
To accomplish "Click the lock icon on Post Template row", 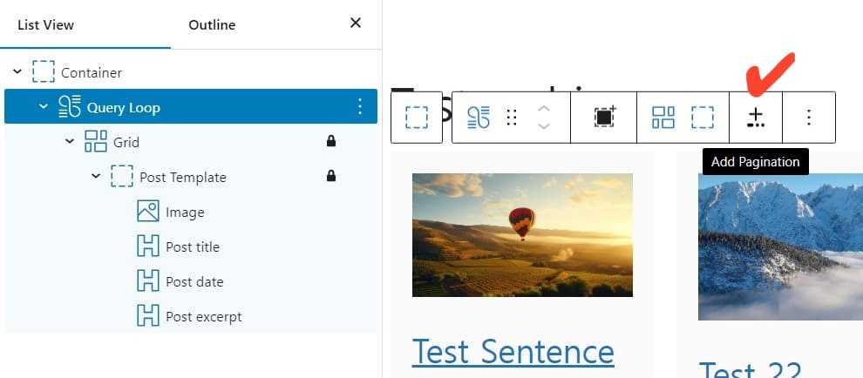I will [x=331, y=176].
